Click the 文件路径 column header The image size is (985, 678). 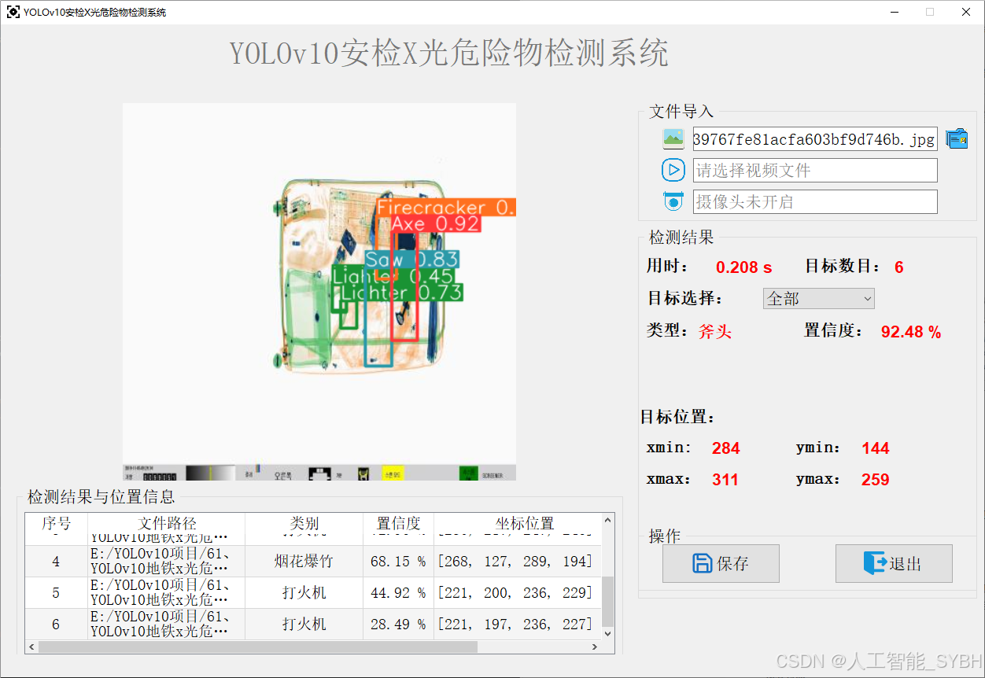coord(167,523)
